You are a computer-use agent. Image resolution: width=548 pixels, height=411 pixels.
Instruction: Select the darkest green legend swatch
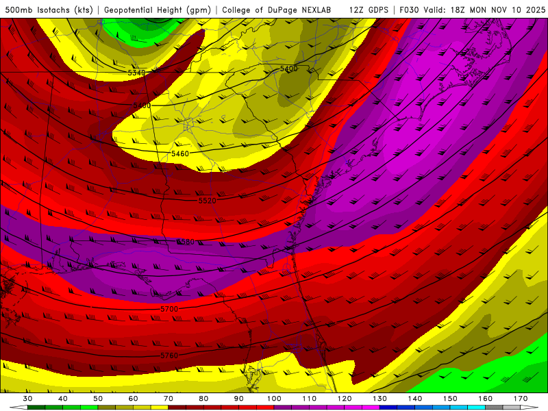36,408
